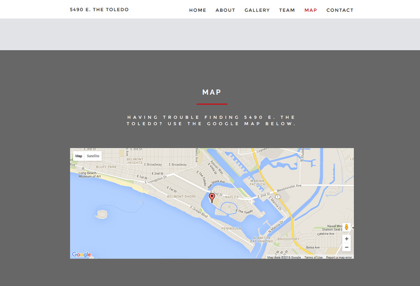Click the Route 1 highway shield
This screenshot has width=420, height=286.
point(278,197)
